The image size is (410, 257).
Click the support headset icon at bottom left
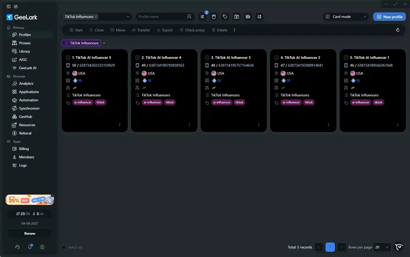point(17,247)
